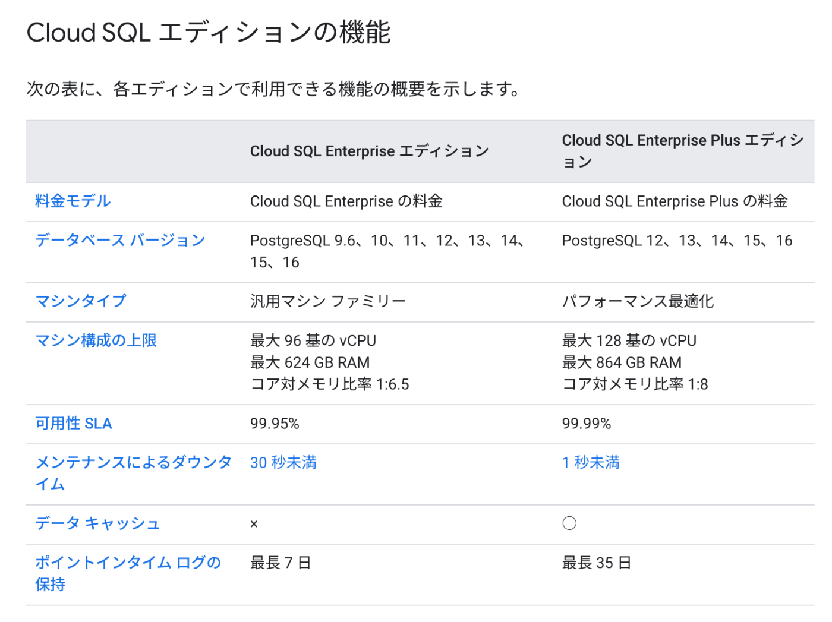832x622 pixels.
Task: Click the 最長 35 日 cell
Action: (597, 563)
